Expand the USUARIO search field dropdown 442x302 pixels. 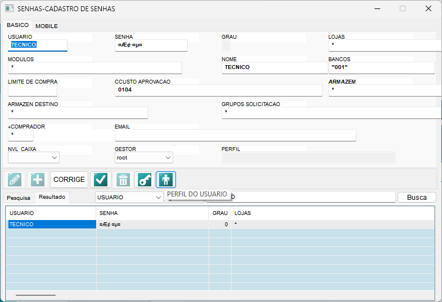point(158,198)
